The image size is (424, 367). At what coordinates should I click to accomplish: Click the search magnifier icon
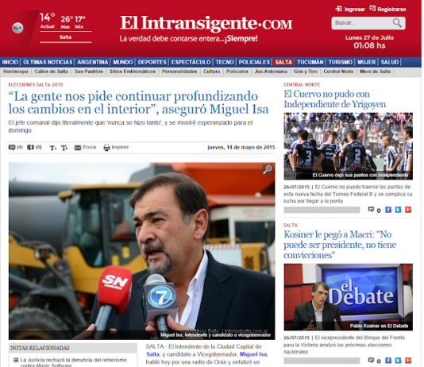(397, 23)
